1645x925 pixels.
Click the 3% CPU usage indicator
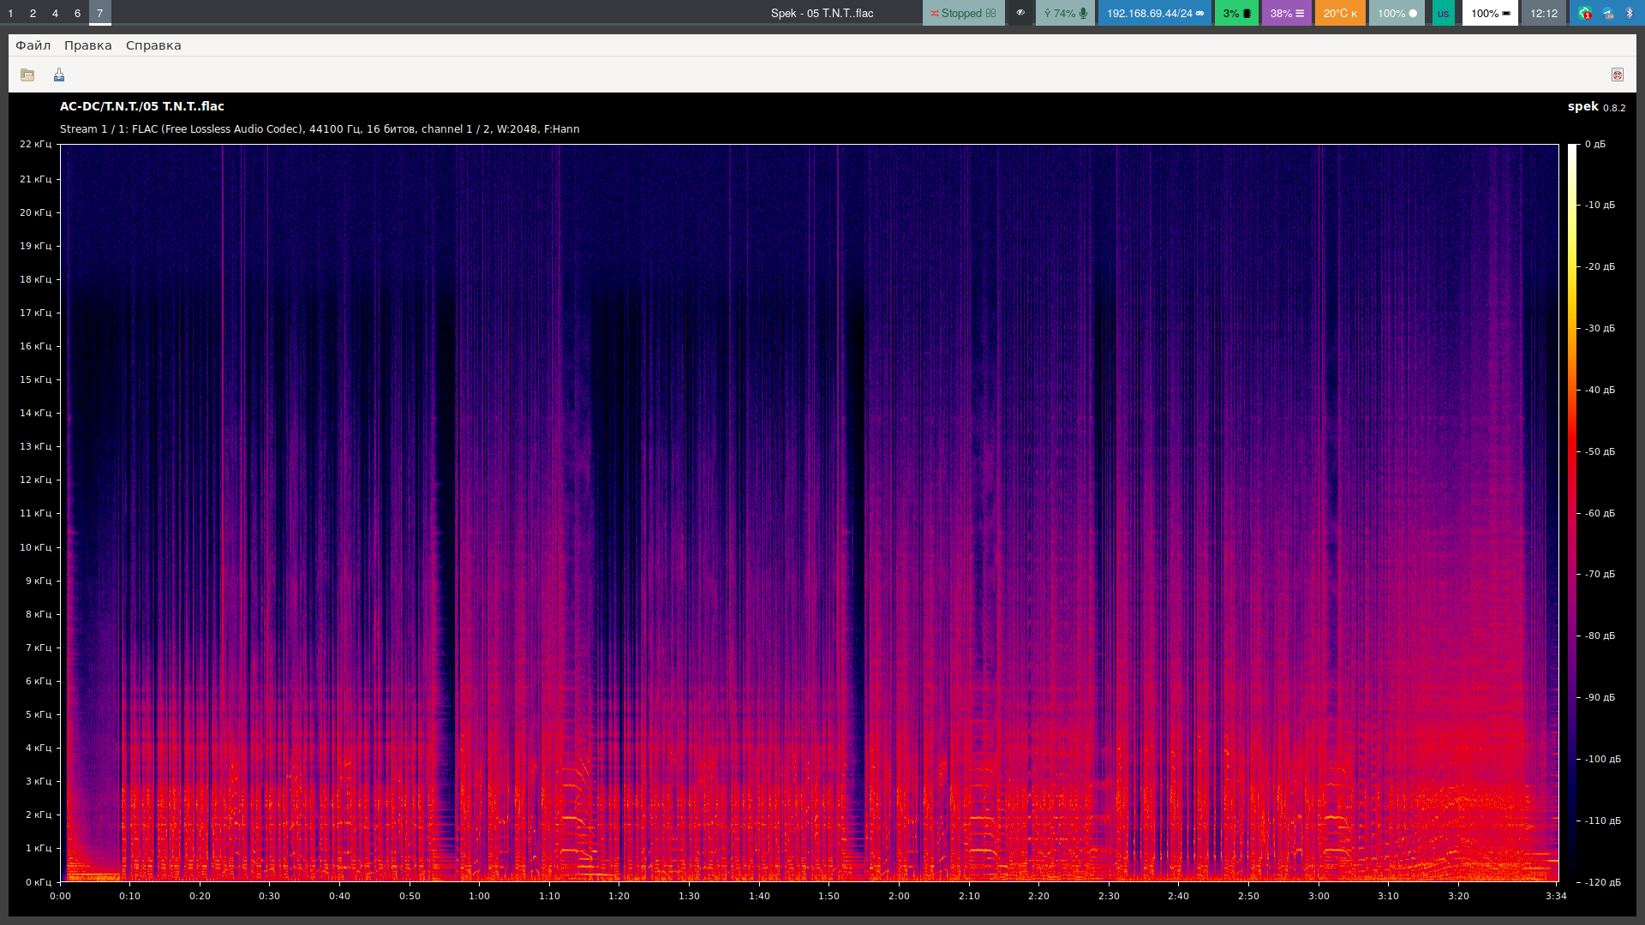point(1236,13)
